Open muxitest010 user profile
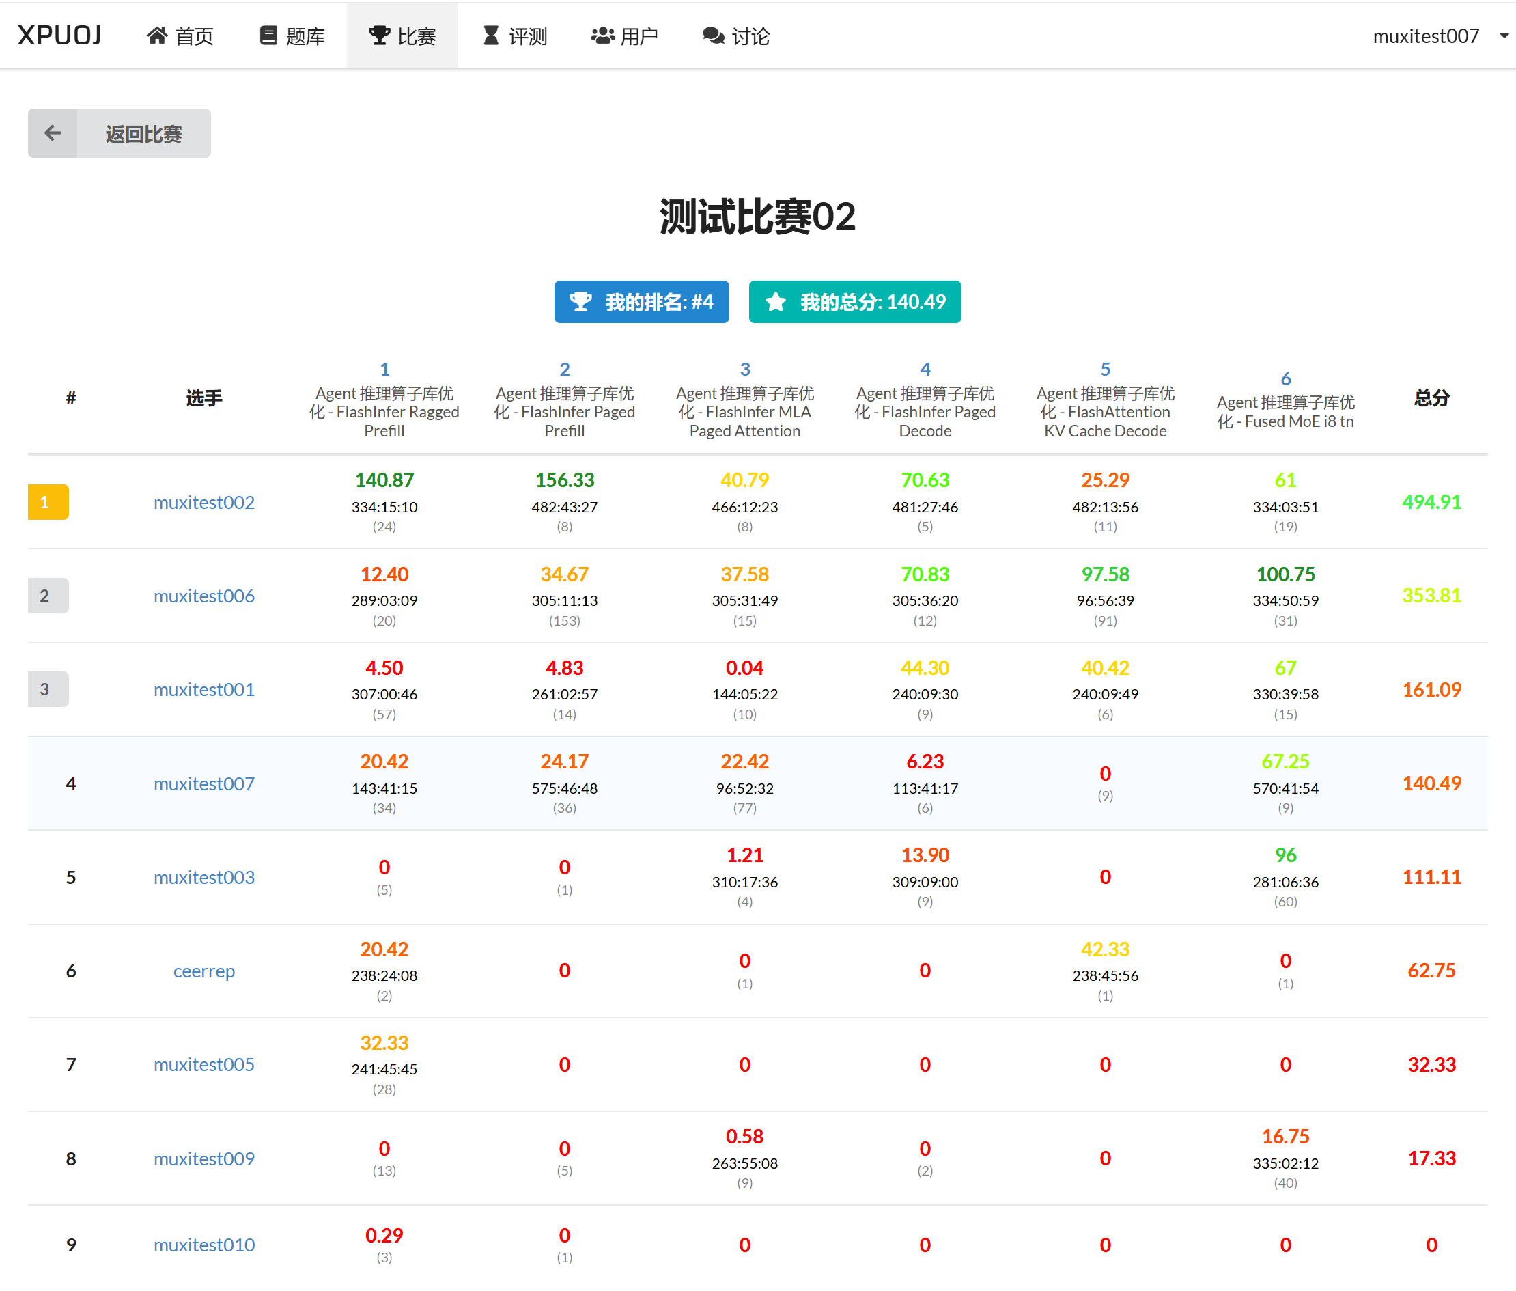The image size is (1516, 1291). [204, 1245]
